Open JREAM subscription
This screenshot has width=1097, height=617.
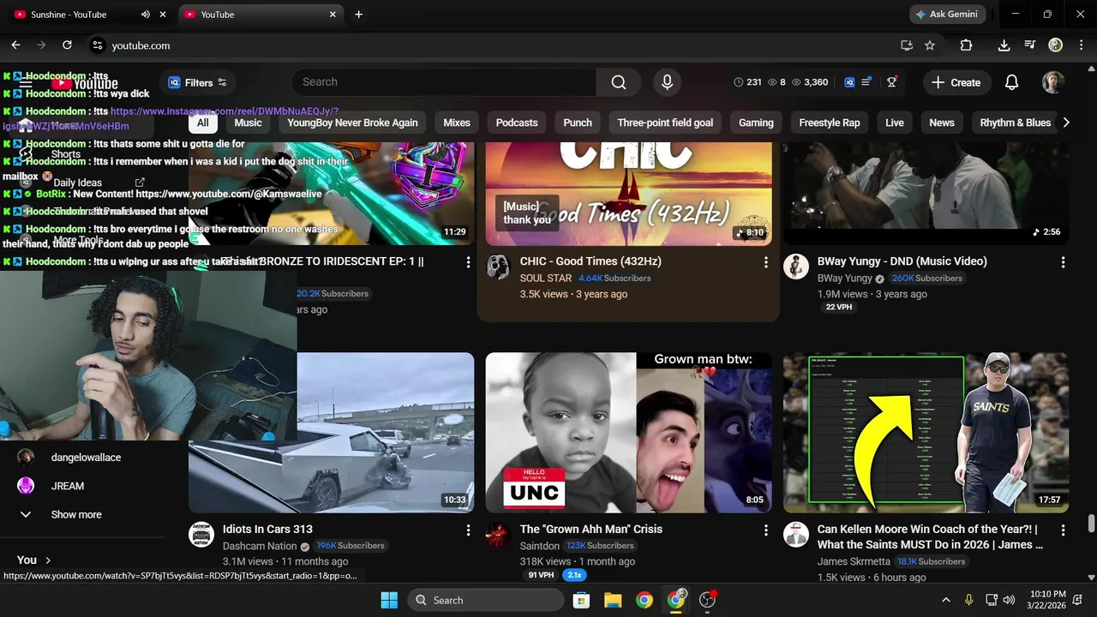tap(67, 486)
